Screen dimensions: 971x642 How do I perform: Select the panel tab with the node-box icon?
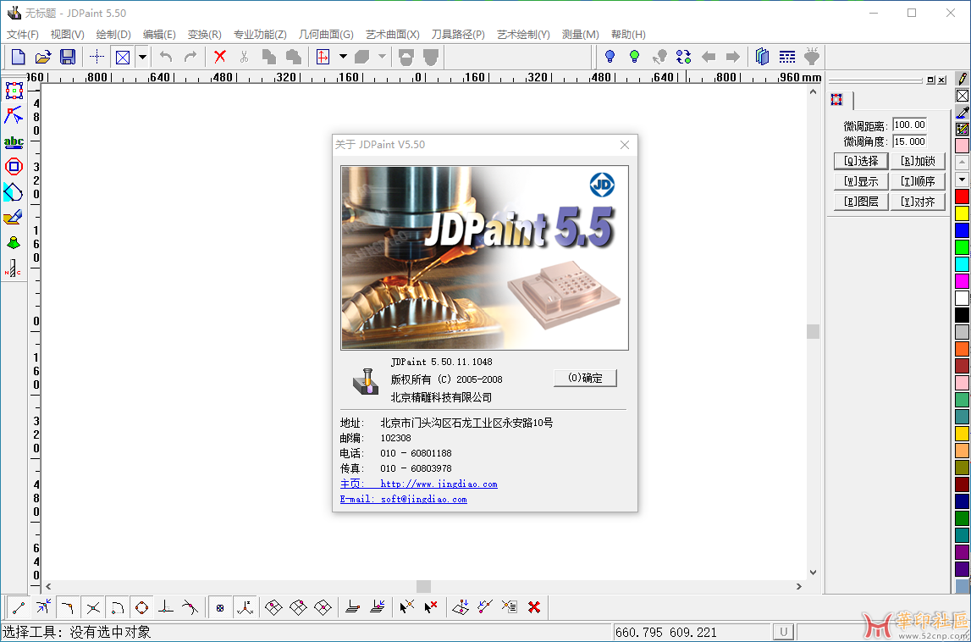pos(837,100)
